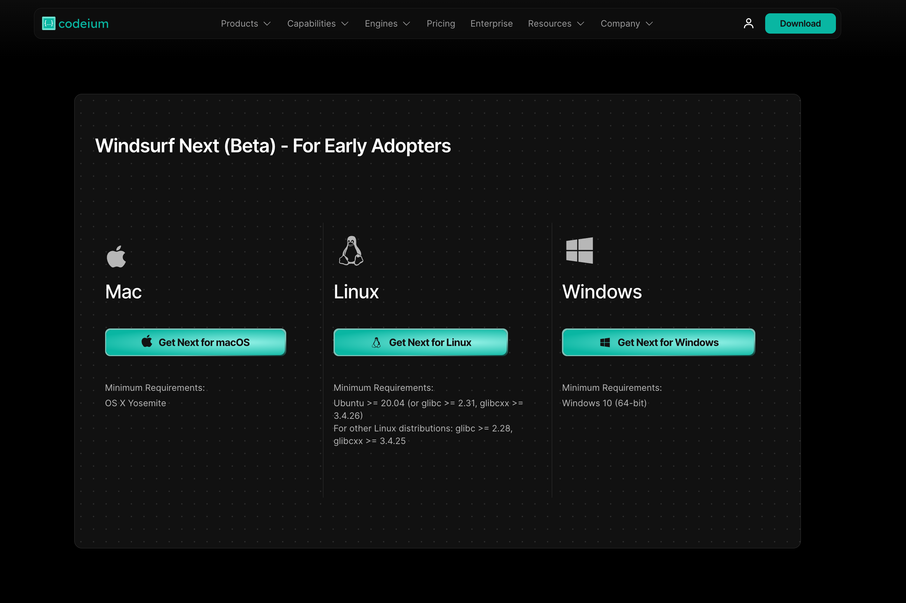Screen dimensions: 906x603
Task: Click the Linux icon inside Get Next for Linux button
Action: (376, 342)
